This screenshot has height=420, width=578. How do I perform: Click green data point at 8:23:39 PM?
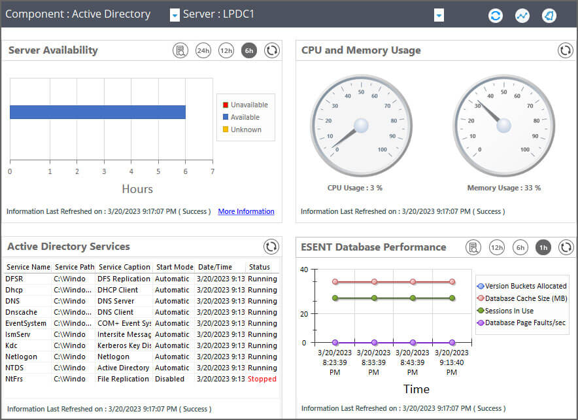coord(335,298)
